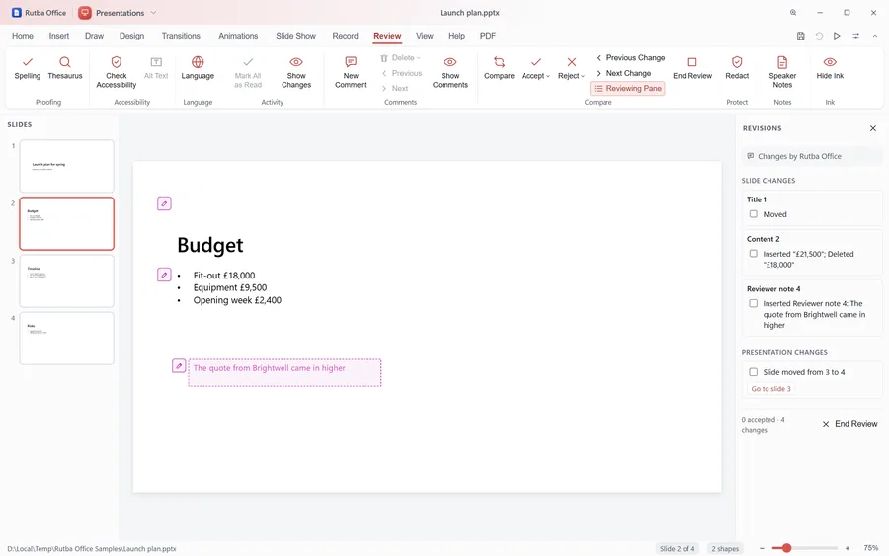889x556 pixels.
Task: Click the change marker beside reviewer note
Action: coord(179,366)
